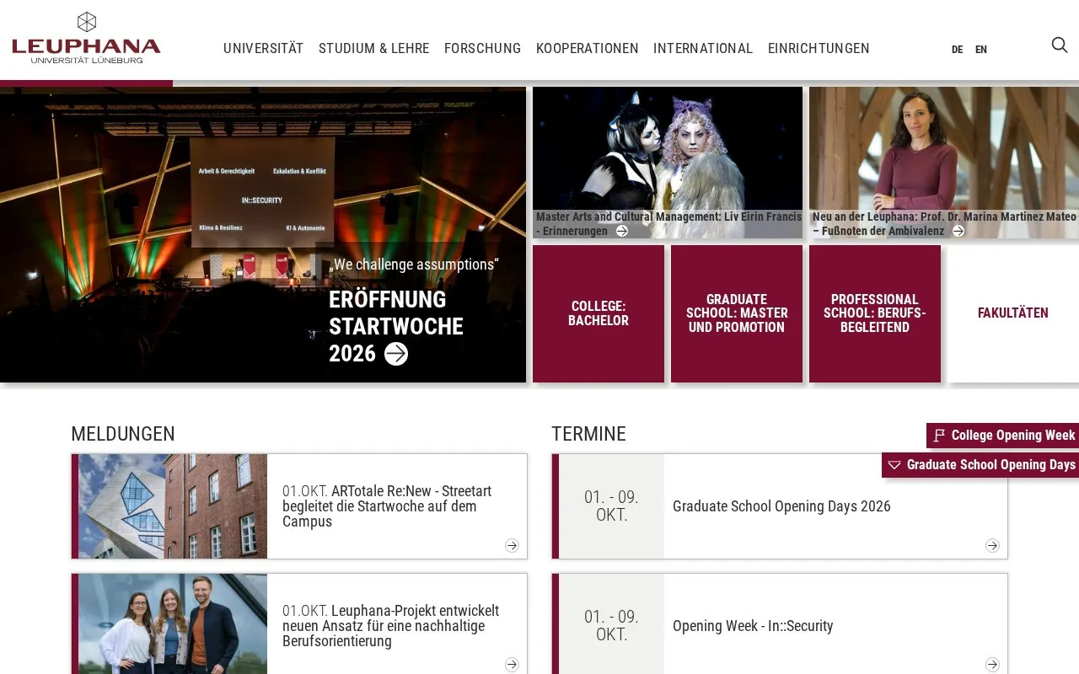Open Prof. Dr. Marina Martinez Mateo article
This screenshot has width=1079, height=674.
tap(944, 223)
